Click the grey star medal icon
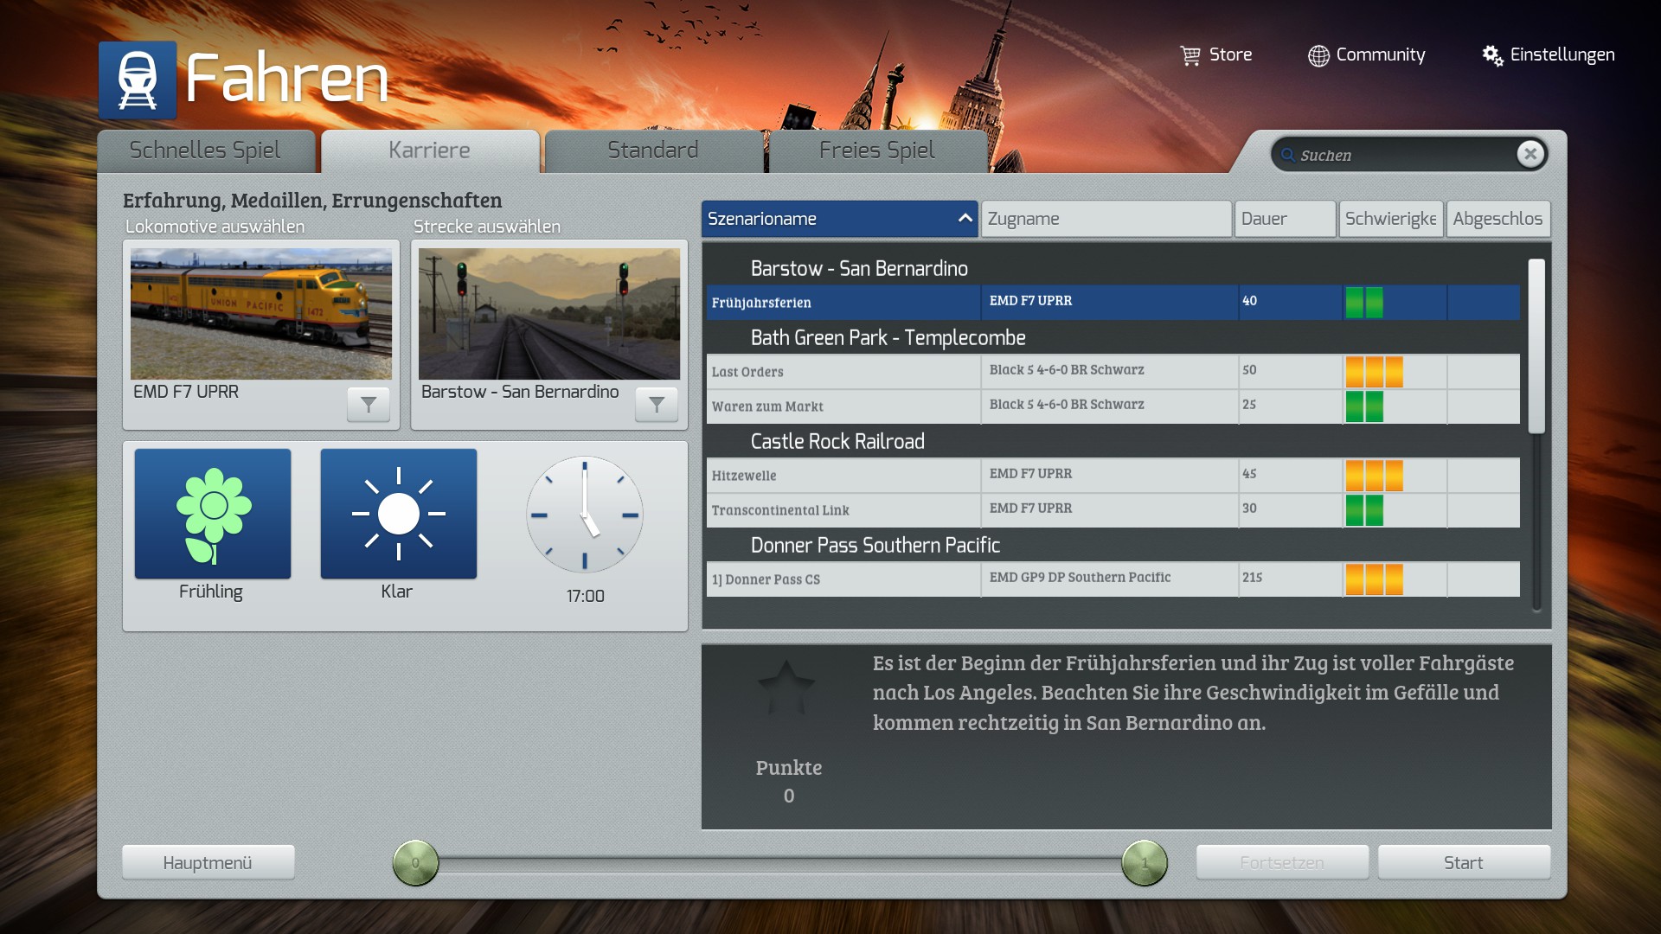This screenshot has width=1661, height=934. point(786,688)
